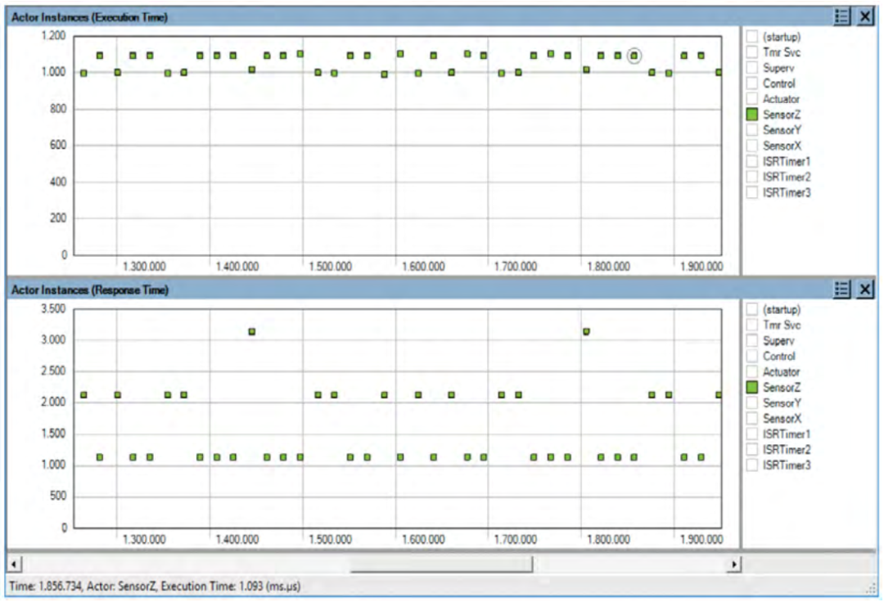Enable (startup) checkbox in Response Time legend

(x=752, y=309)
